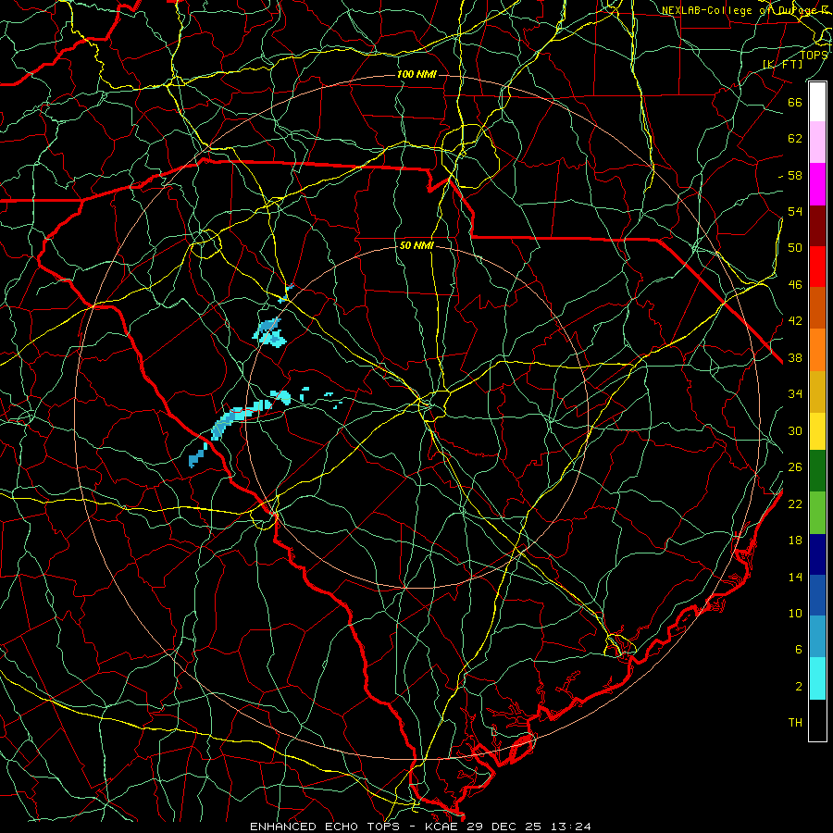Click the gold 38 kft legend swatch

pyautogui.click(x=817, y=392)
